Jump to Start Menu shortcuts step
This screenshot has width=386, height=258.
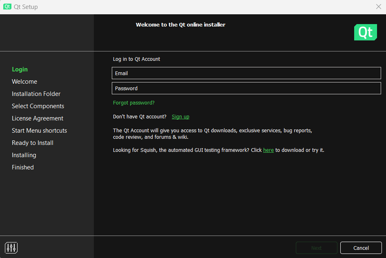coord(39,131)
